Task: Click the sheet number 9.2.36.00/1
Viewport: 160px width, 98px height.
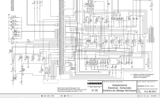Action: tap(150, 91)
